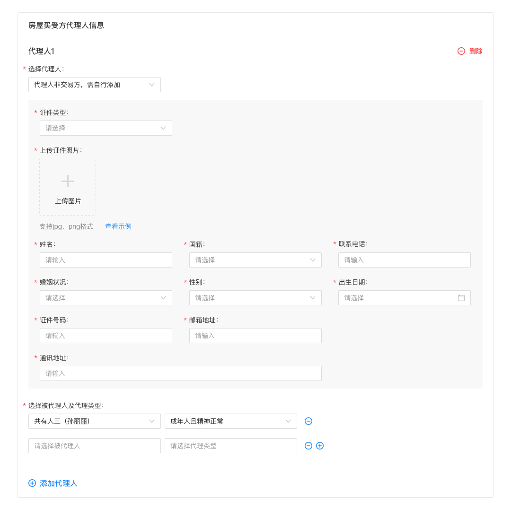The width and height of the screenshot is (511, 510).
Task: Open the 请选择被代理人 dropdown
Action: coord(95,446)
